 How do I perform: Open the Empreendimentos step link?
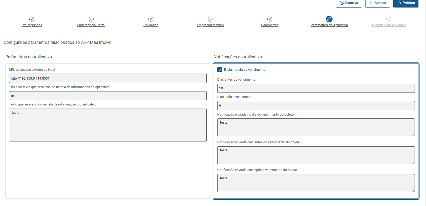[210, 25]
